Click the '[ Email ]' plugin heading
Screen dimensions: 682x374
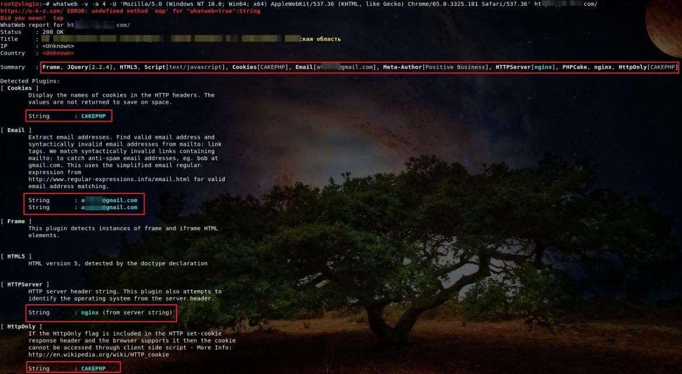point(16,130)
